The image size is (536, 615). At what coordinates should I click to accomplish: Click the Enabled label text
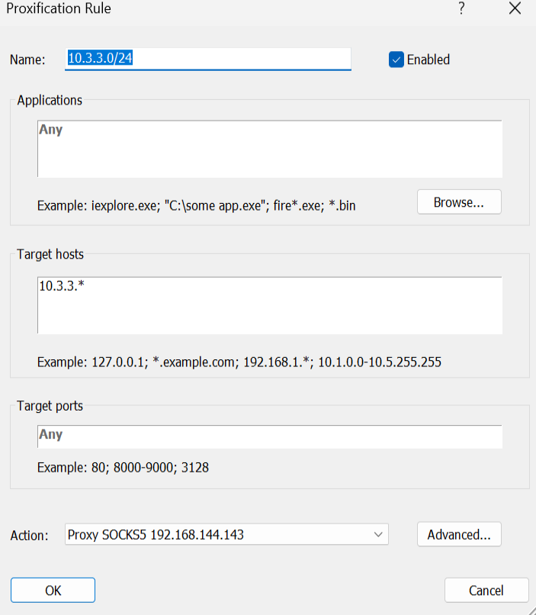pyautogui.click(x=428, y=60)
